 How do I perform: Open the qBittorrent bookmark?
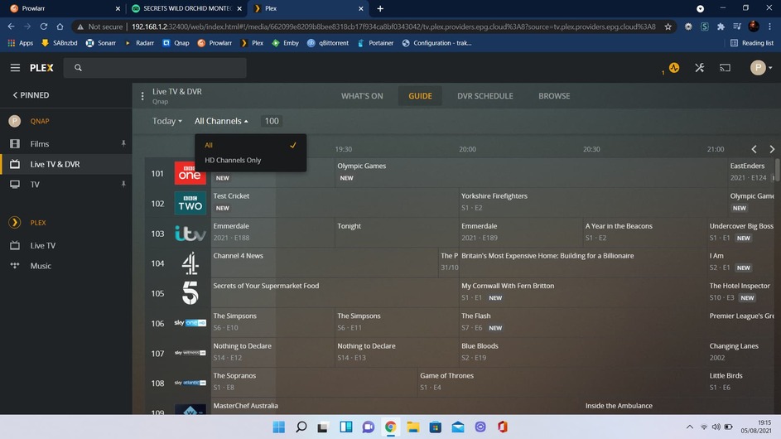328,43
